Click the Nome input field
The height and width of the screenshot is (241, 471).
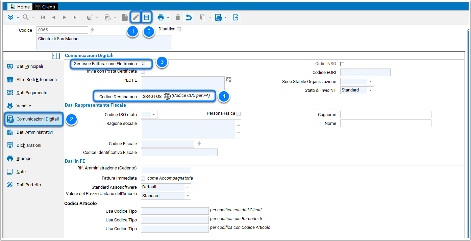pos(386,123)
